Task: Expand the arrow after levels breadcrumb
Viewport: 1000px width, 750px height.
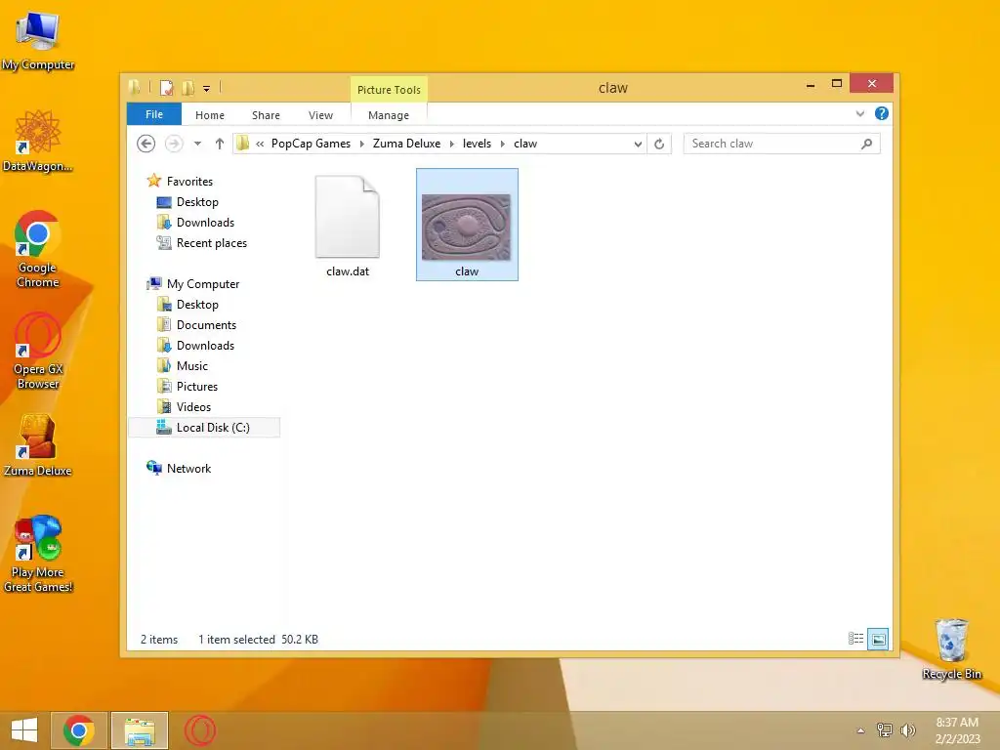Action: pos(503,144)
